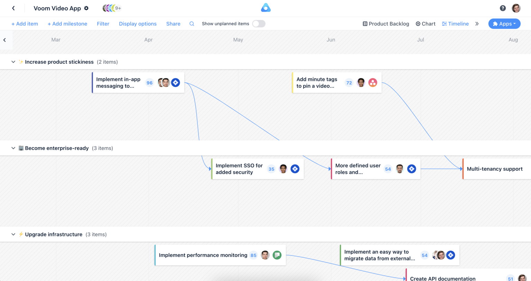Click the red integration icon on Add minute tags card
The image size is (531, 281).
373,83
